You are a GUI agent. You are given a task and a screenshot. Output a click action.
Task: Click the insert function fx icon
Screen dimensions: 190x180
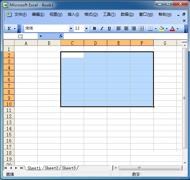[61, 36]
